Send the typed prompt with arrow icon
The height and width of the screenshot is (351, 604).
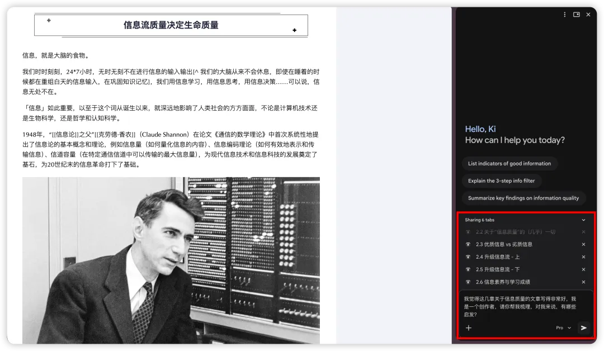click(x=583, y=328)
